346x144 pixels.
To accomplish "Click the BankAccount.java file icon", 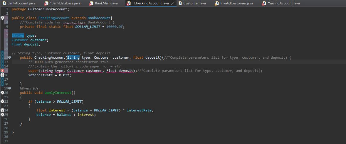I will [x=4, y=3].
